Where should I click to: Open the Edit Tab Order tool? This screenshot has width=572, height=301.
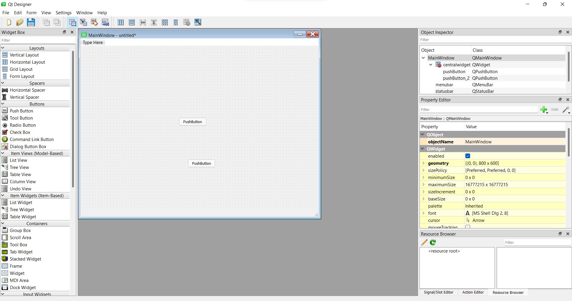click(105, 22)
